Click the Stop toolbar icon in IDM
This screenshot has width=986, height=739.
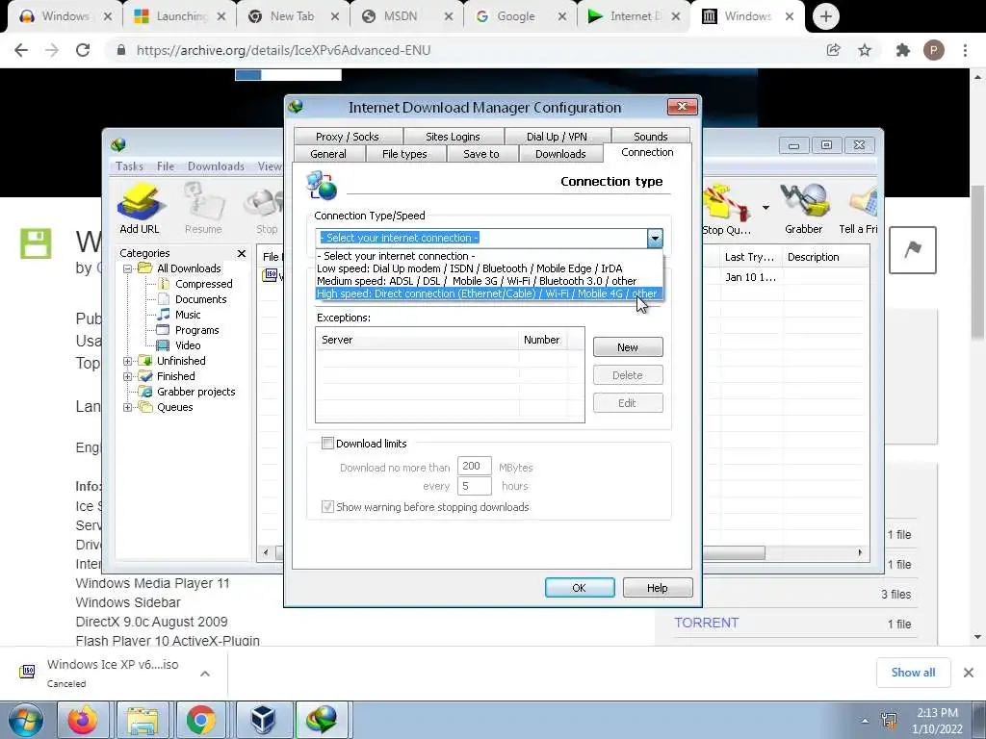click(x=267, y=208)
